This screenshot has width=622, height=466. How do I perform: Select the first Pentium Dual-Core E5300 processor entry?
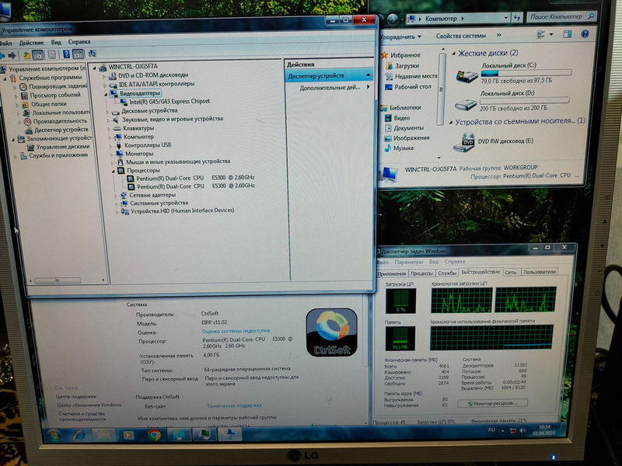(191, 179)
